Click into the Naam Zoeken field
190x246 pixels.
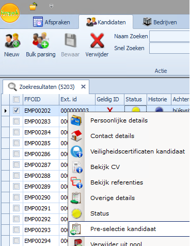(169, 36)
